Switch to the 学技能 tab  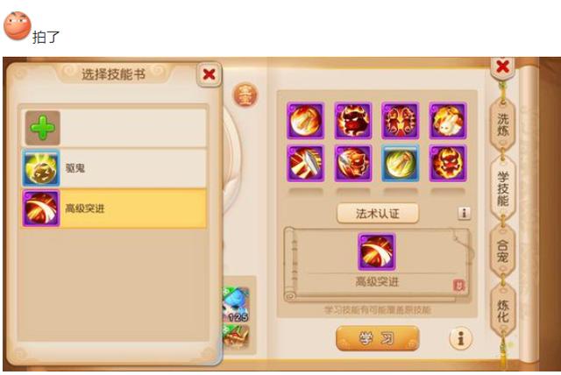point(502,187)
